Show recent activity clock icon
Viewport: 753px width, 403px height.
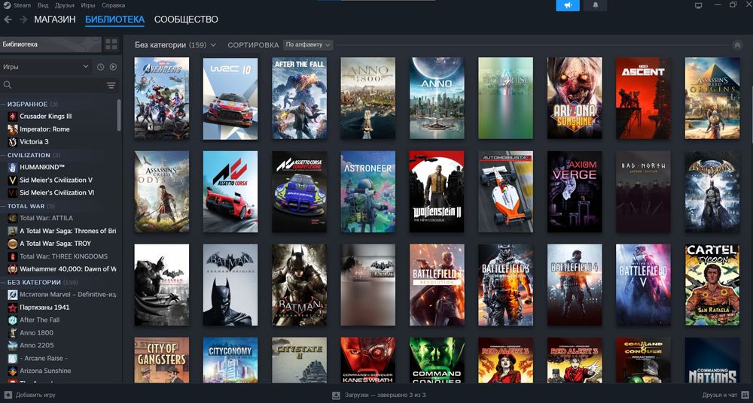(x=100, y=67)
